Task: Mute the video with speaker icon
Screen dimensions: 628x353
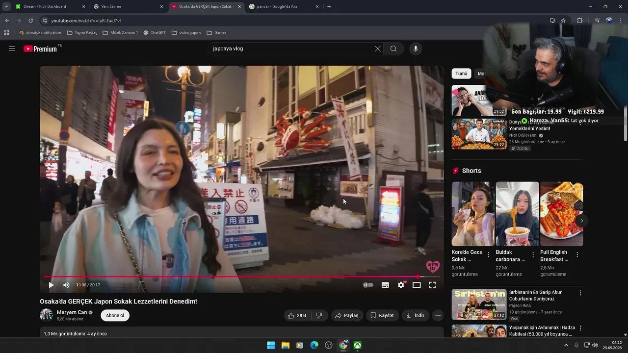Action: (66, 285)
